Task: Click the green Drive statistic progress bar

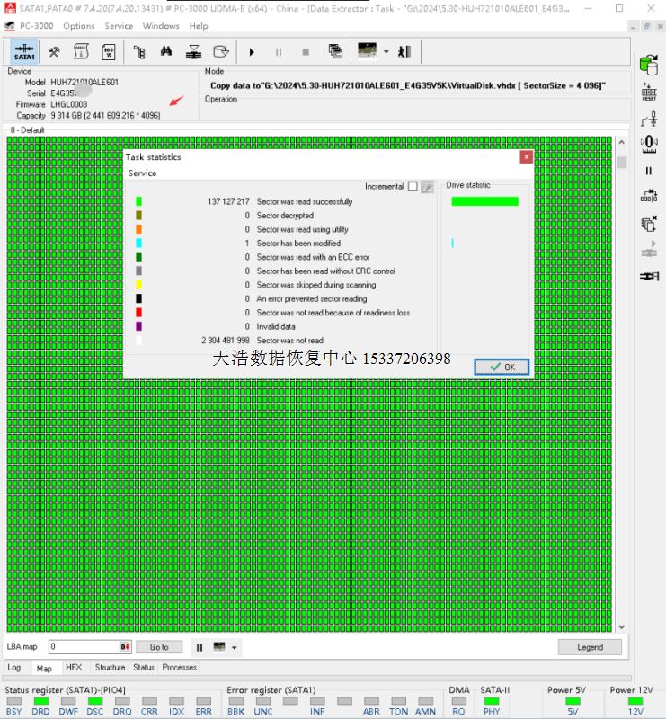Action: click(484, 201)
